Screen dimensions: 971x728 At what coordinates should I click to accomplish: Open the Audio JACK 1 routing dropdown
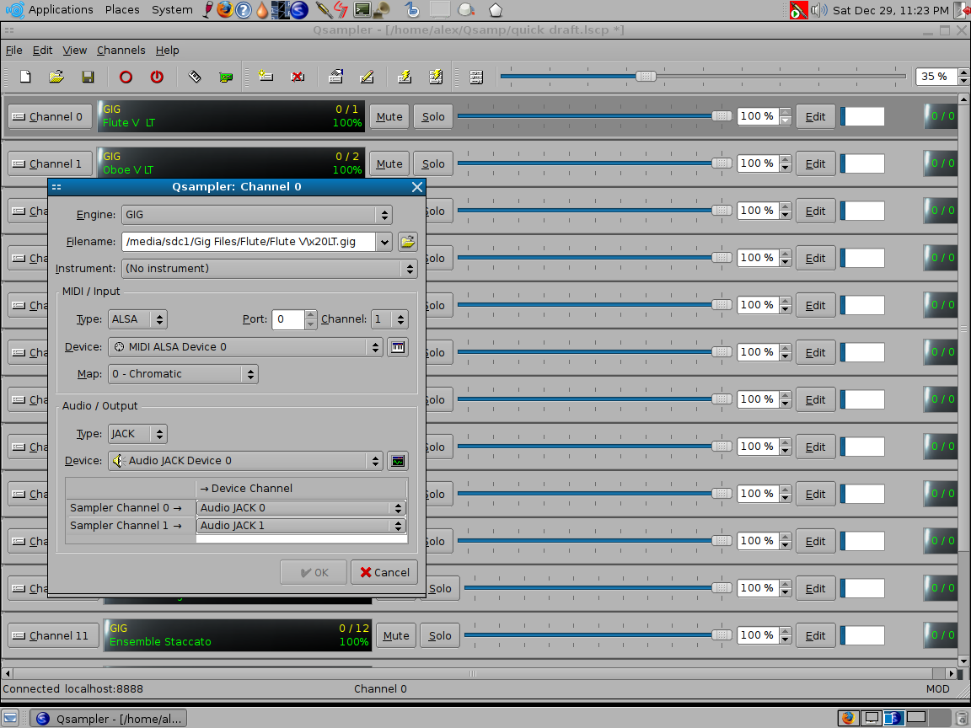301,526
